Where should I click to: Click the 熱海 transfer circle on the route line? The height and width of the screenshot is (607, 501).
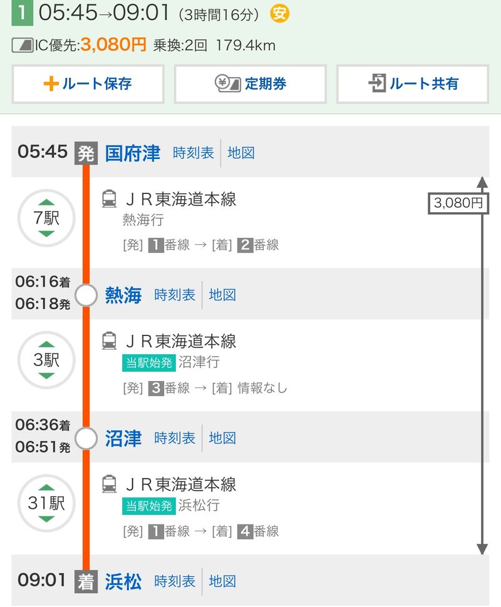pyautogui.click(x=86, y=295)
